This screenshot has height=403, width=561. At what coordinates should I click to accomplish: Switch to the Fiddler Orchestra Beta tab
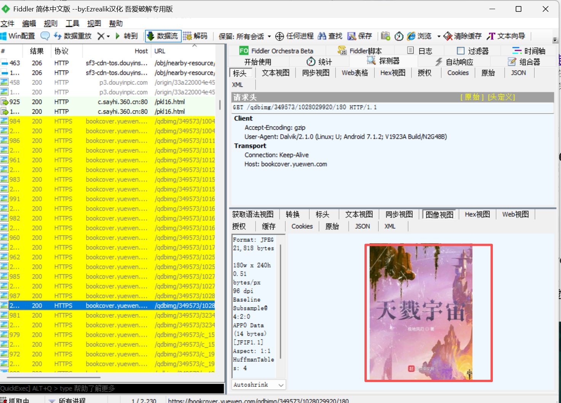coord(277,51)
